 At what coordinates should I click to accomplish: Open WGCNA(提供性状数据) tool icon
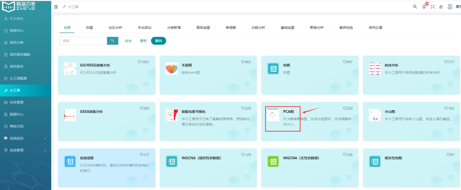click(x=172, y=161)
